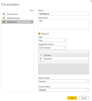
Task: Click row header 2 in values table
Action: (41, 59)
